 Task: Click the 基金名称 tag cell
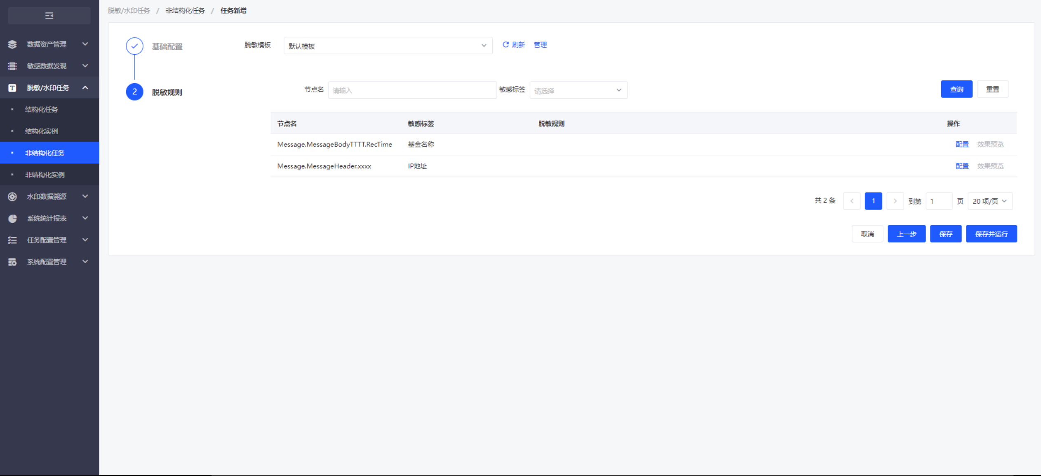coord(421,144)
